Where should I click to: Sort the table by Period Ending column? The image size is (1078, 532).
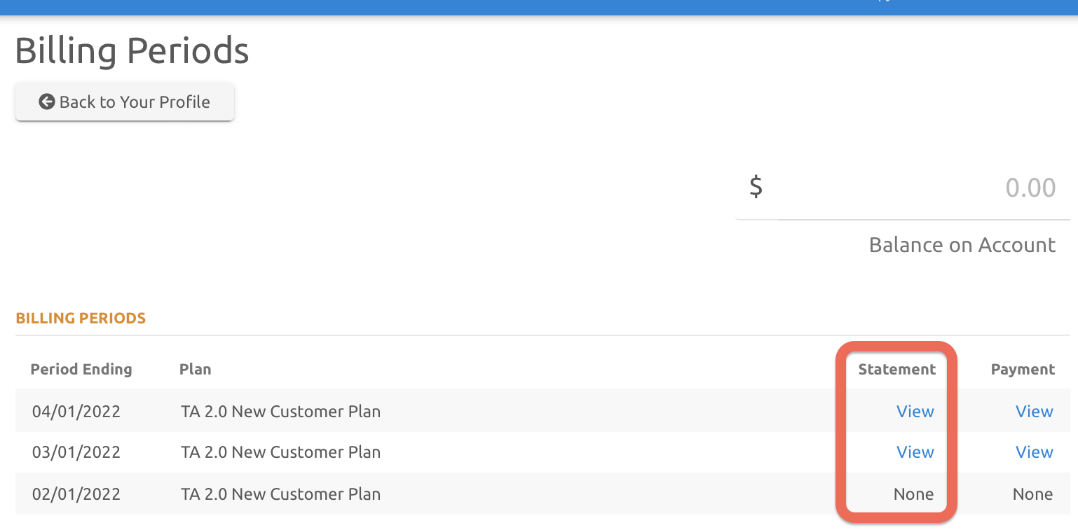pyautogui.click(x=81, y=369)
